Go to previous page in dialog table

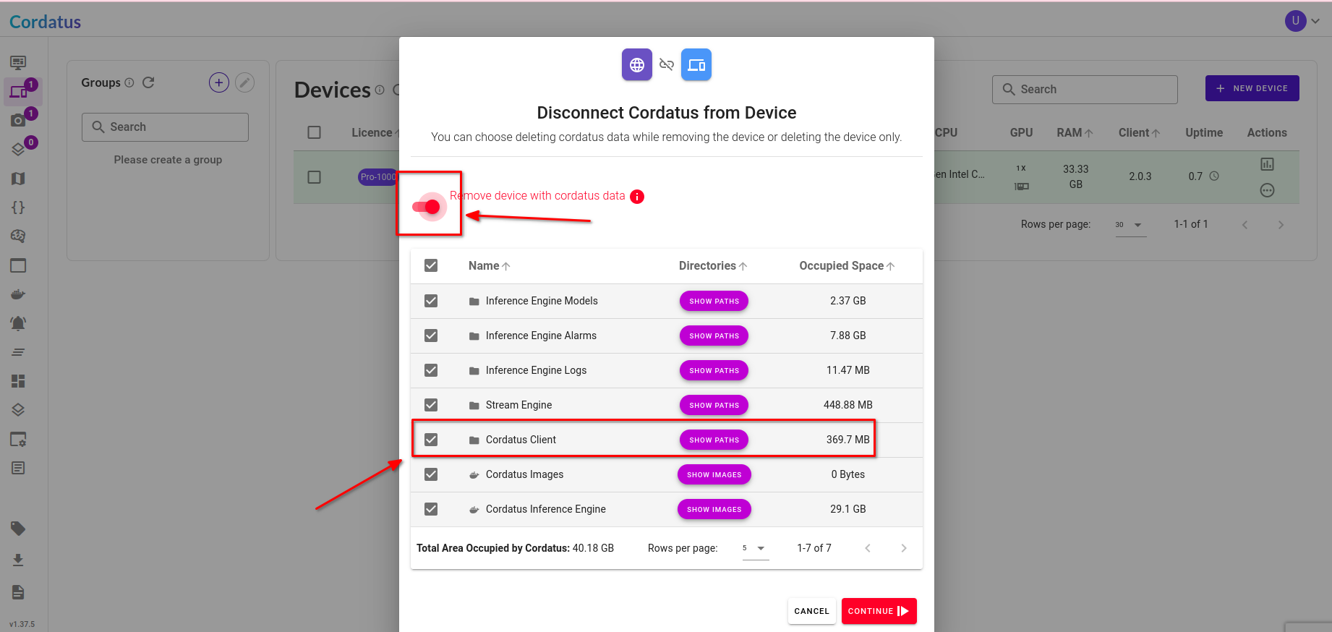point(868,548)
